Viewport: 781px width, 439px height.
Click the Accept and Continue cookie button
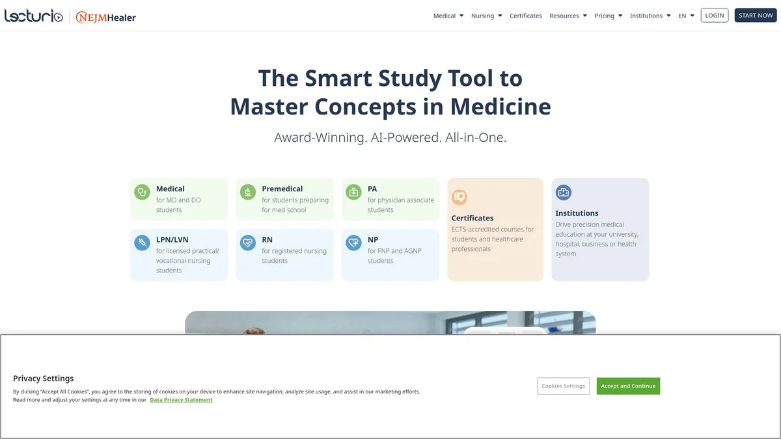click(628, 386)
